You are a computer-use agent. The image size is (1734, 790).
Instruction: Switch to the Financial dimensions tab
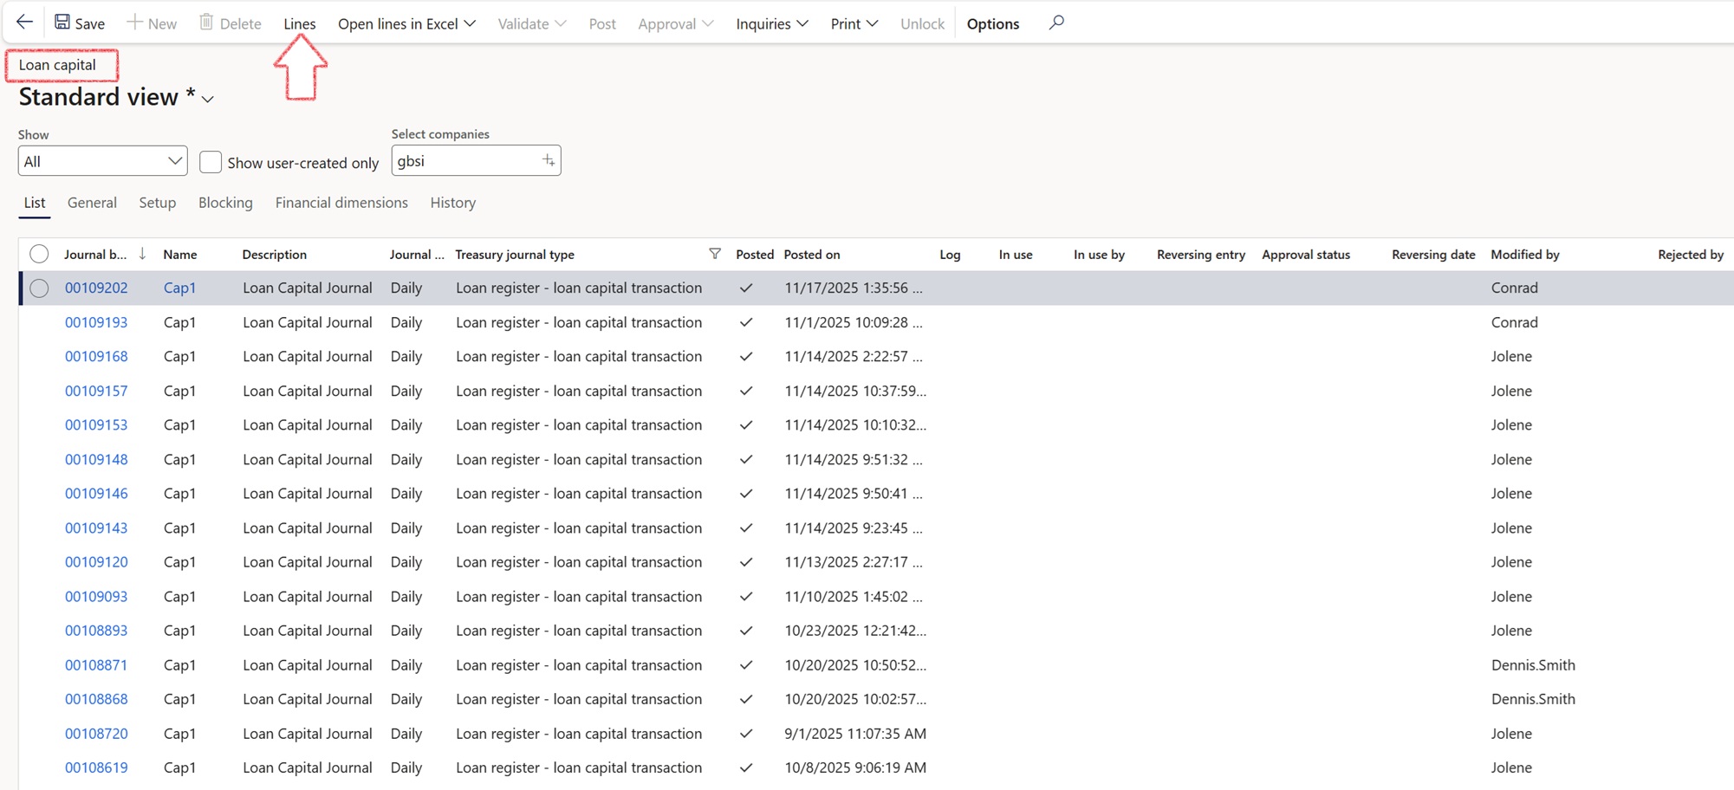tap(341, 203)
